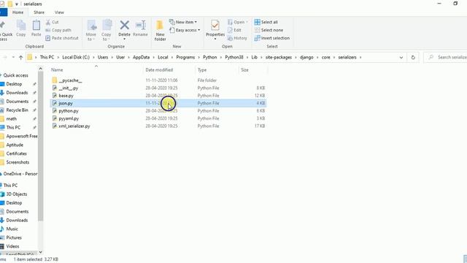Open Screenshots folder in sidebar
This screenshot has width=467, height=263.
[x=18, y=162]
